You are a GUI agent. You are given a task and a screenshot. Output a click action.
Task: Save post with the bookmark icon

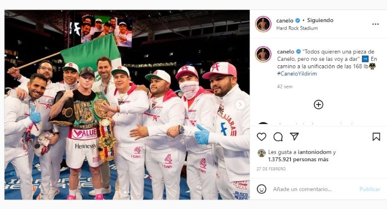tap(376, 137)
